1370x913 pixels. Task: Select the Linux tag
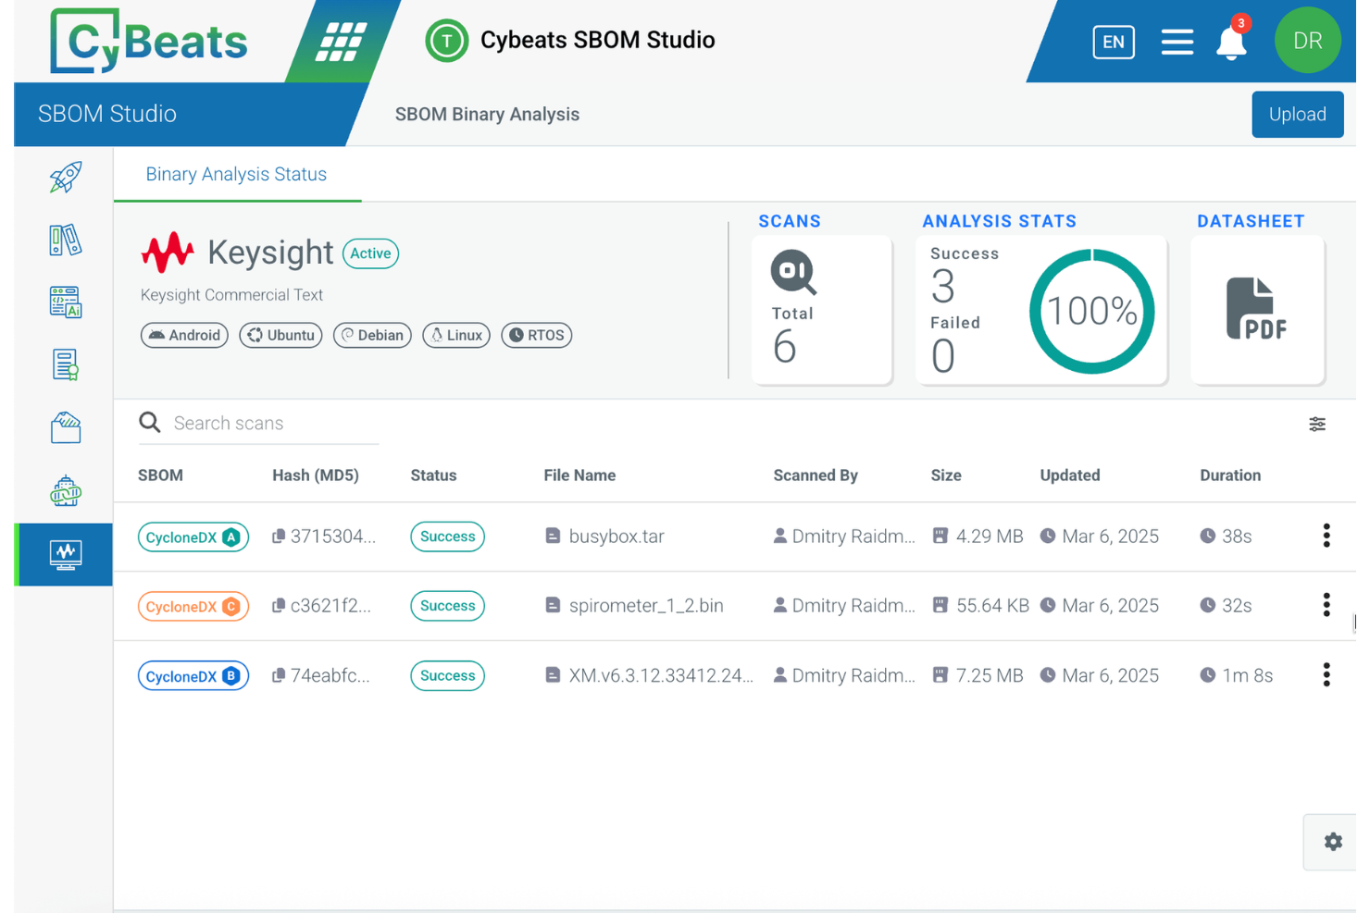pyautogui.click(x=456, y=335)
